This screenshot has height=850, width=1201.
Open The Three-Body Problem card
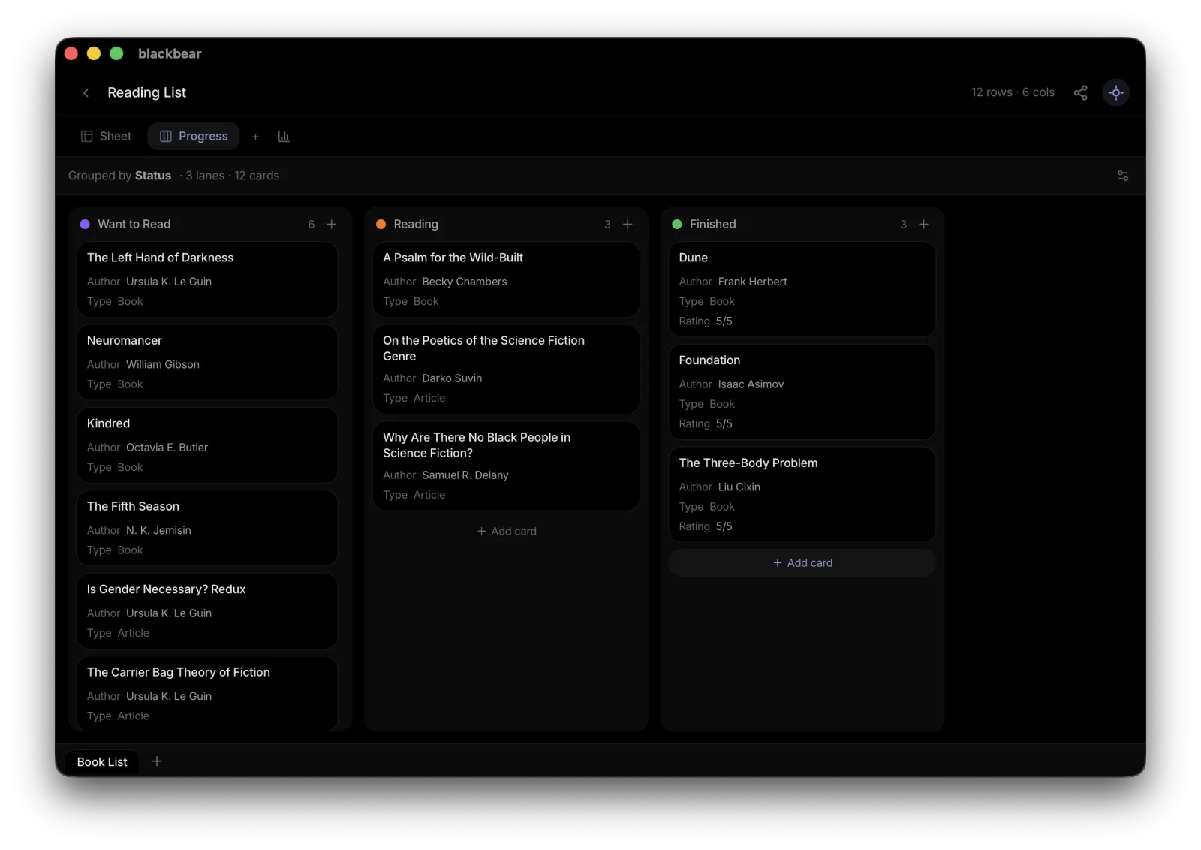[x=802, y=495]
